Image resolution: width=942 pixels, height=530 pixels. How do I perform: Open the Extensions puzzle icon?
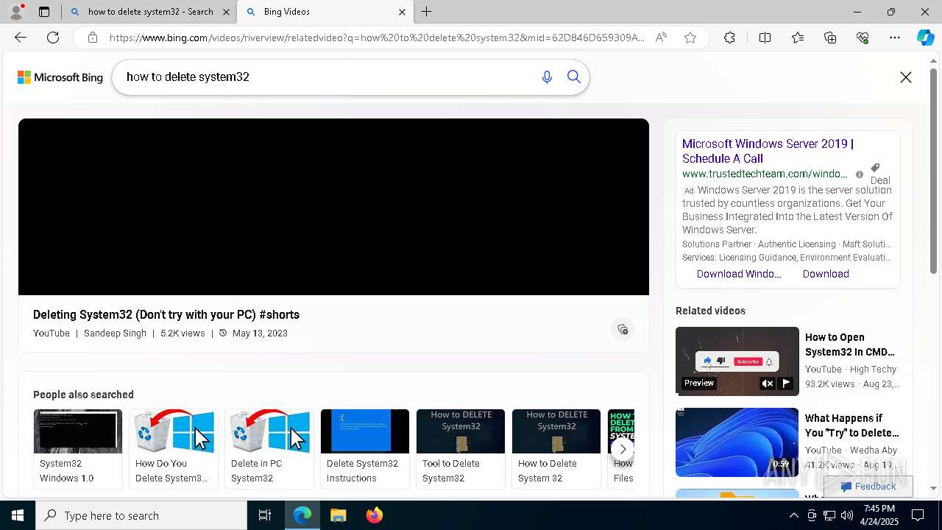tap(729, 38)
